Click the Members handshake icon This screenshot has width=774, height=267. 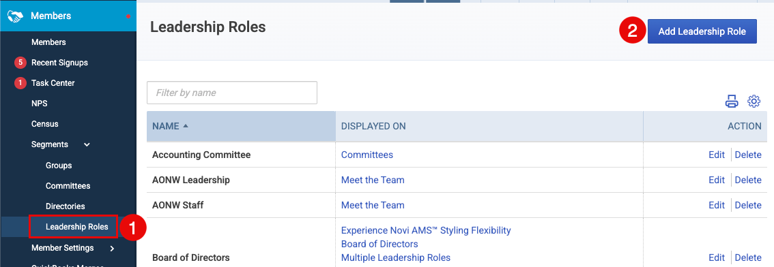tap(15, 16)
